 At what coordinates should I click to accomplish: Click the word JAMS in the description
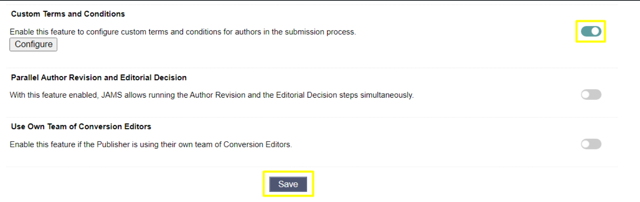coord(112,95)
